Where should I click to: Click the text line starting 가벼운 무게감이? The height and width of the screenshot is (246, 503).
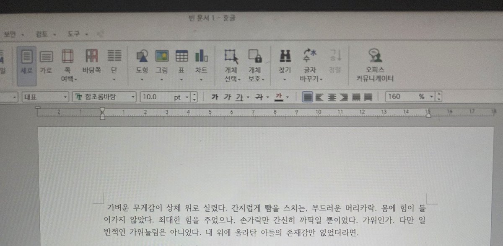click(266, 208)
